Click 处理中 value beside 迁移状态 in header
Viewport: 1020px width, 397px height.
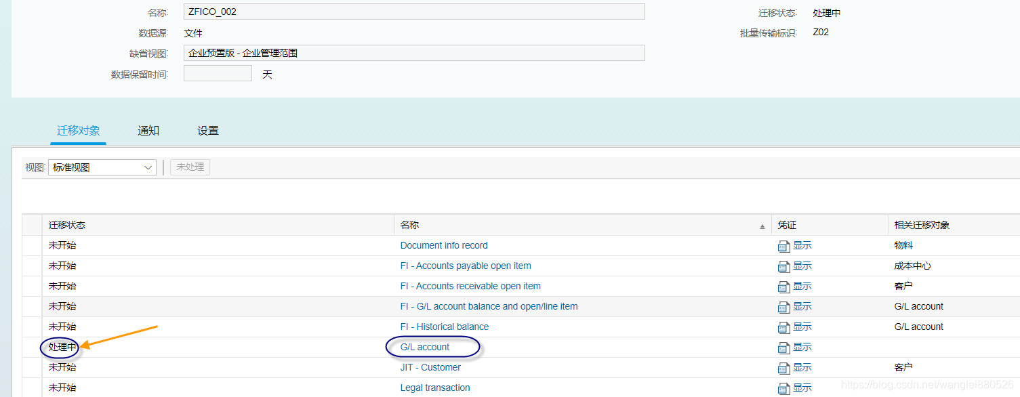point(827,13)
